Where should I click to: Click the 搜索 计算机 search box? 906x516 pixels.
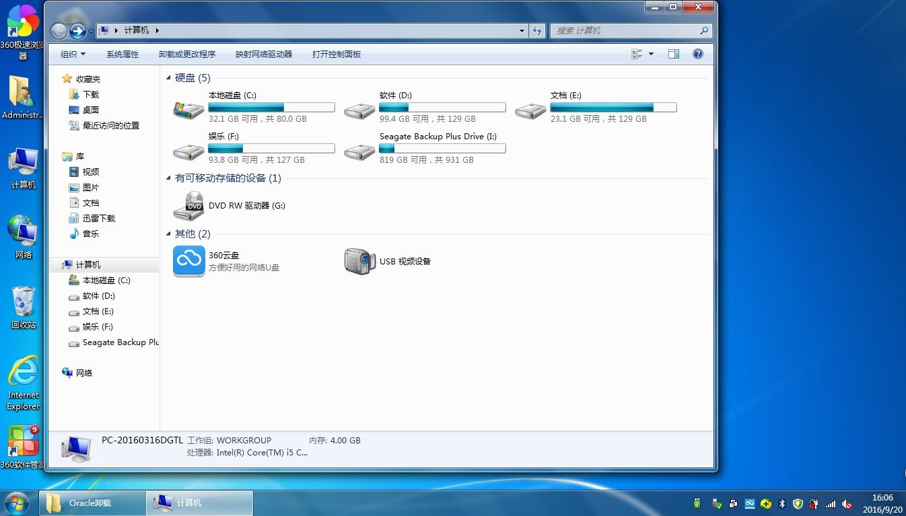tap(631, 30)
